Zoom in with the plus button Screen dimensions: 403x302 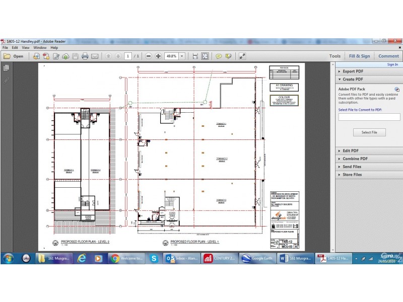[158, 56]
